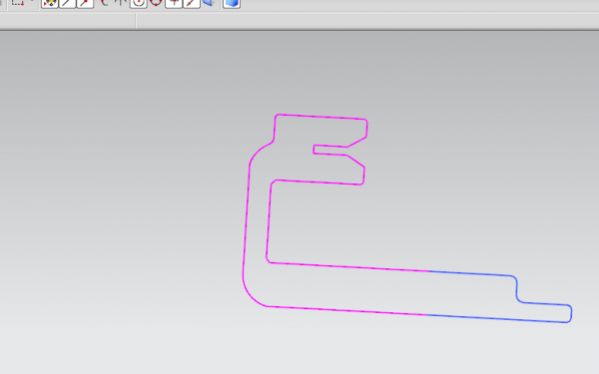599x374 pixels.
Task: Click the blue step fillet on profile
Action: [517, 289]
